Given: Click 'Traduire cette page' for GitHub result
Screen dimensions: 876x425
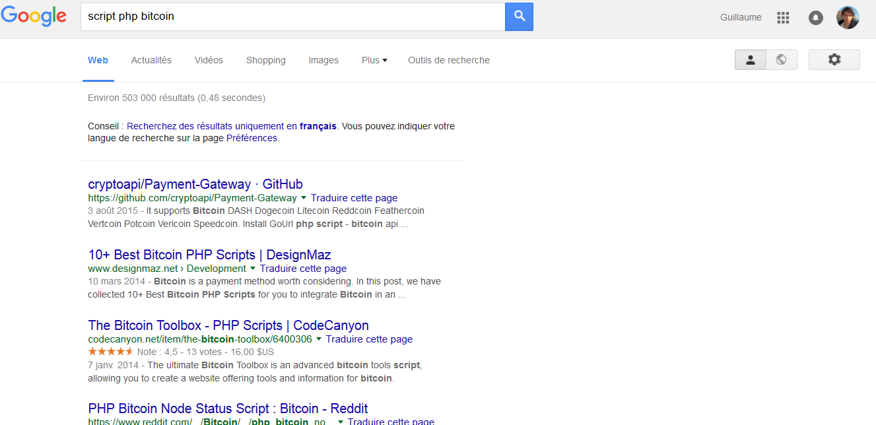Looking at the screenshot, I should click(x=354, y=198).
